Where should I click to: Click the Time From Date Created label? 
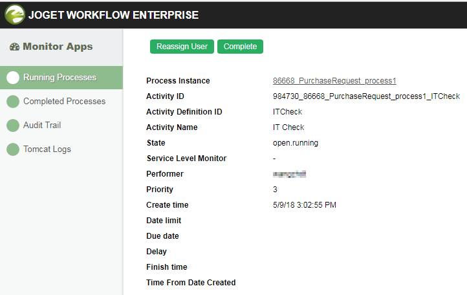coord(191,283)
